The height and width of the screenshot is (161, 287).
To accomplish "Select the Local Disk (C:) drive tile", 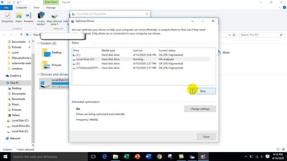I will tap(54, 84).
